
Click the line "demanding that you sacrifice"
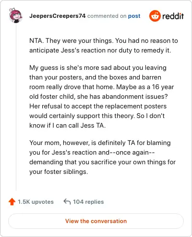click(102, 162)
